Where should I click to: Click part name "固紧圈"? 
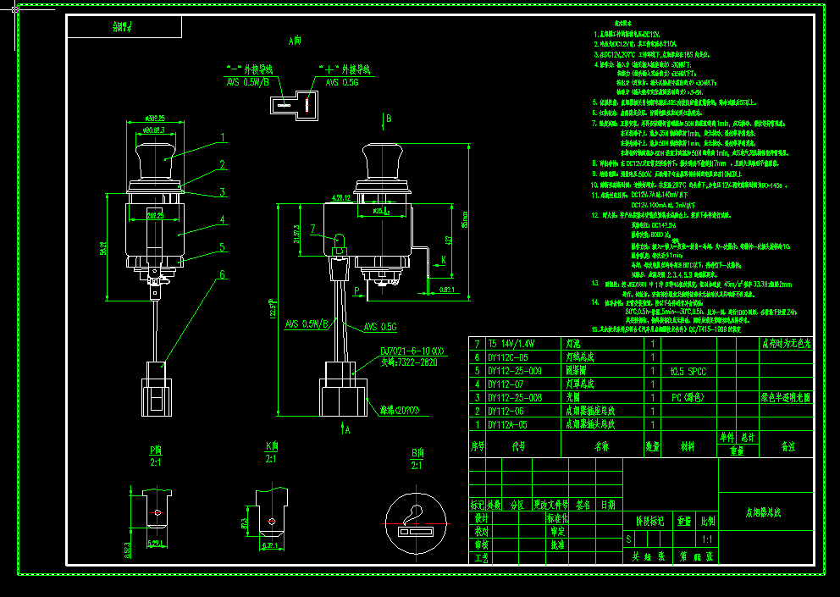[577, 371]
